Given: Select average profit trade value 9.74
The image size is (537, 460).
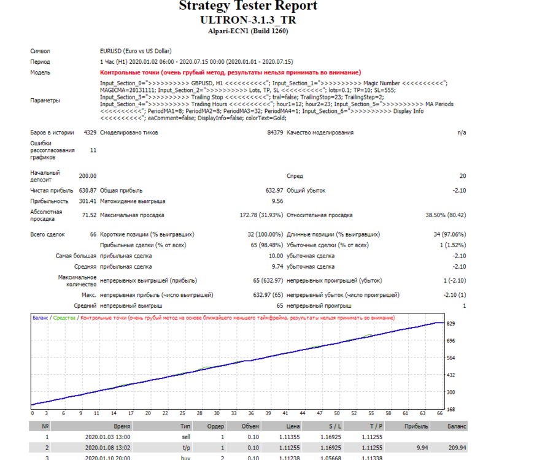Looking at the screenshot, I should 277,267.
